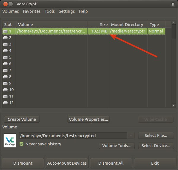Viewport: 178px width, 170px height.
Task: Click the 1023 MB size cell
Action: click(98, 31)
